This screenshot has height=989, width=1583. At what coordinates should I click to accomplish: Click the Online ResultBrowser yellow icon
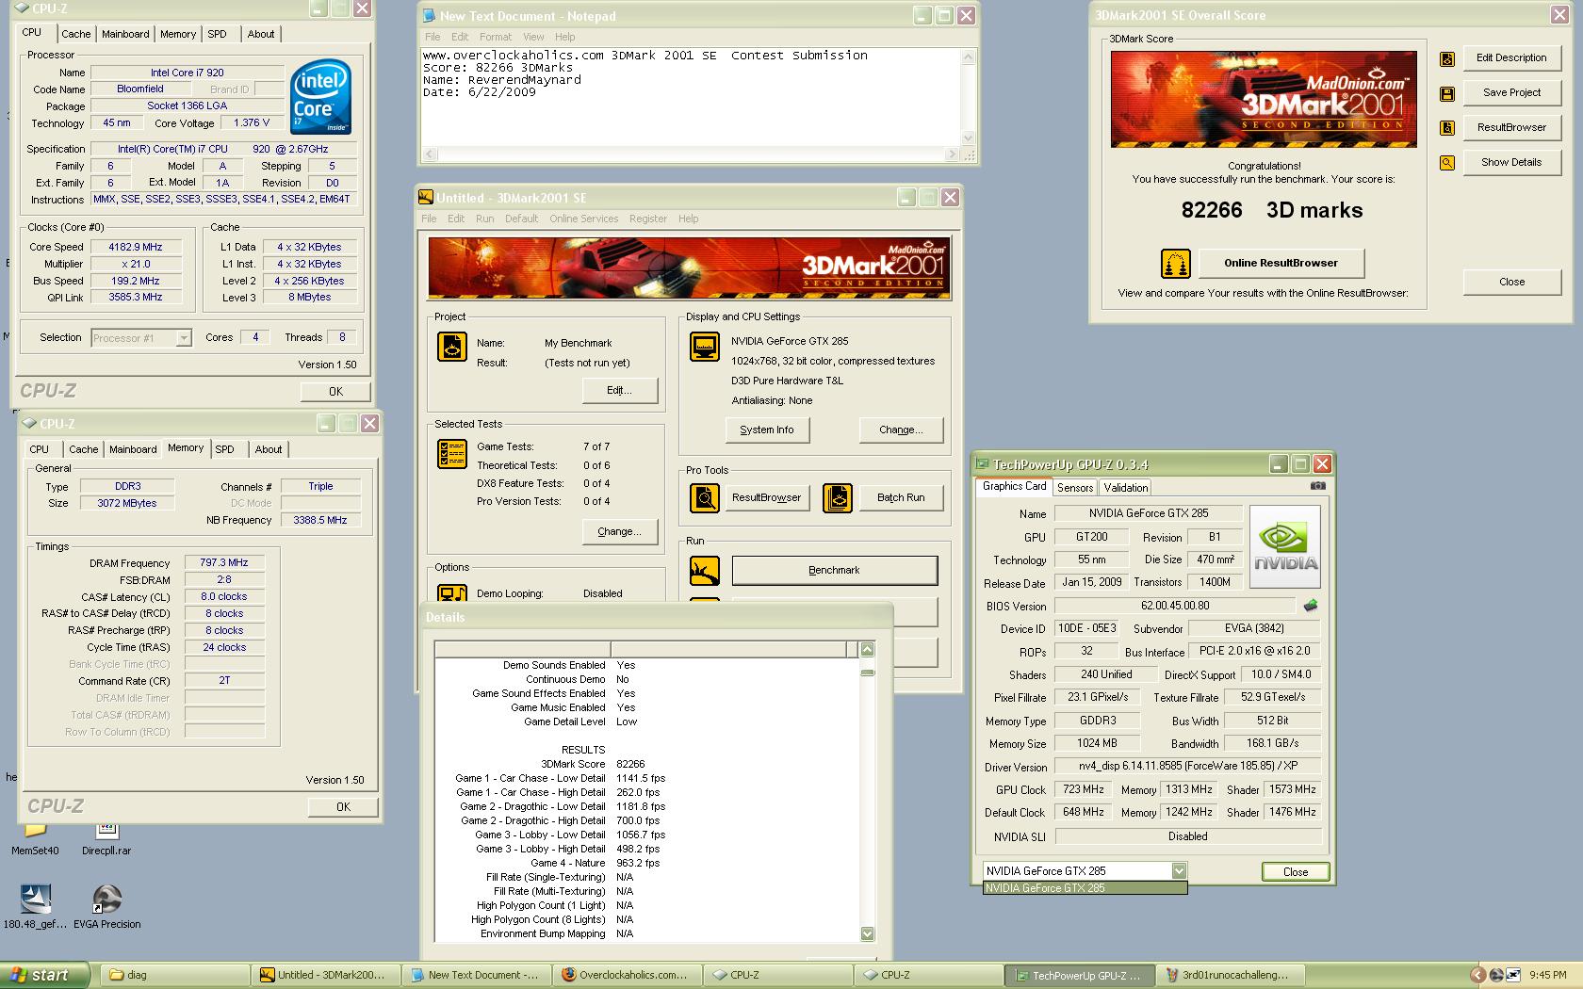(x=1175, y=264)
